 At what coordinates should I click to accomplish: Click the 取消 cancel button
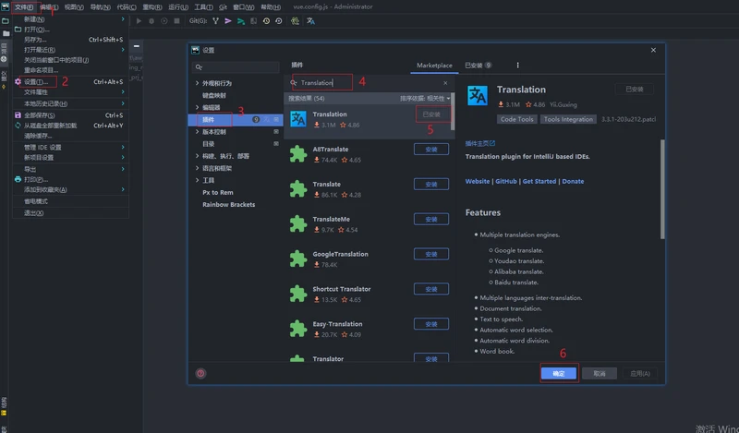(599, 373)
